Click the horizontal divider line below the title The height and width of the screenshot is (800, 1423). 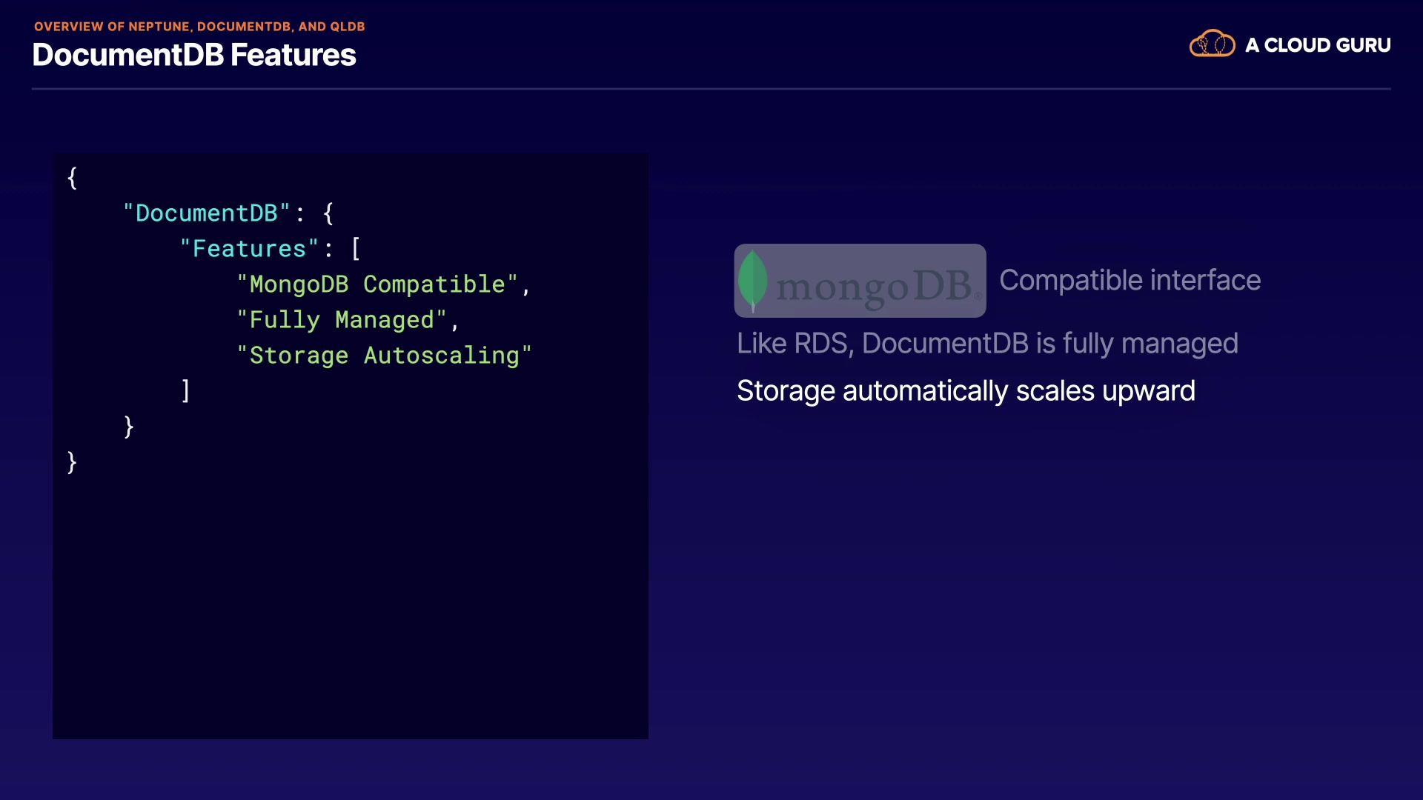point(710,89)
